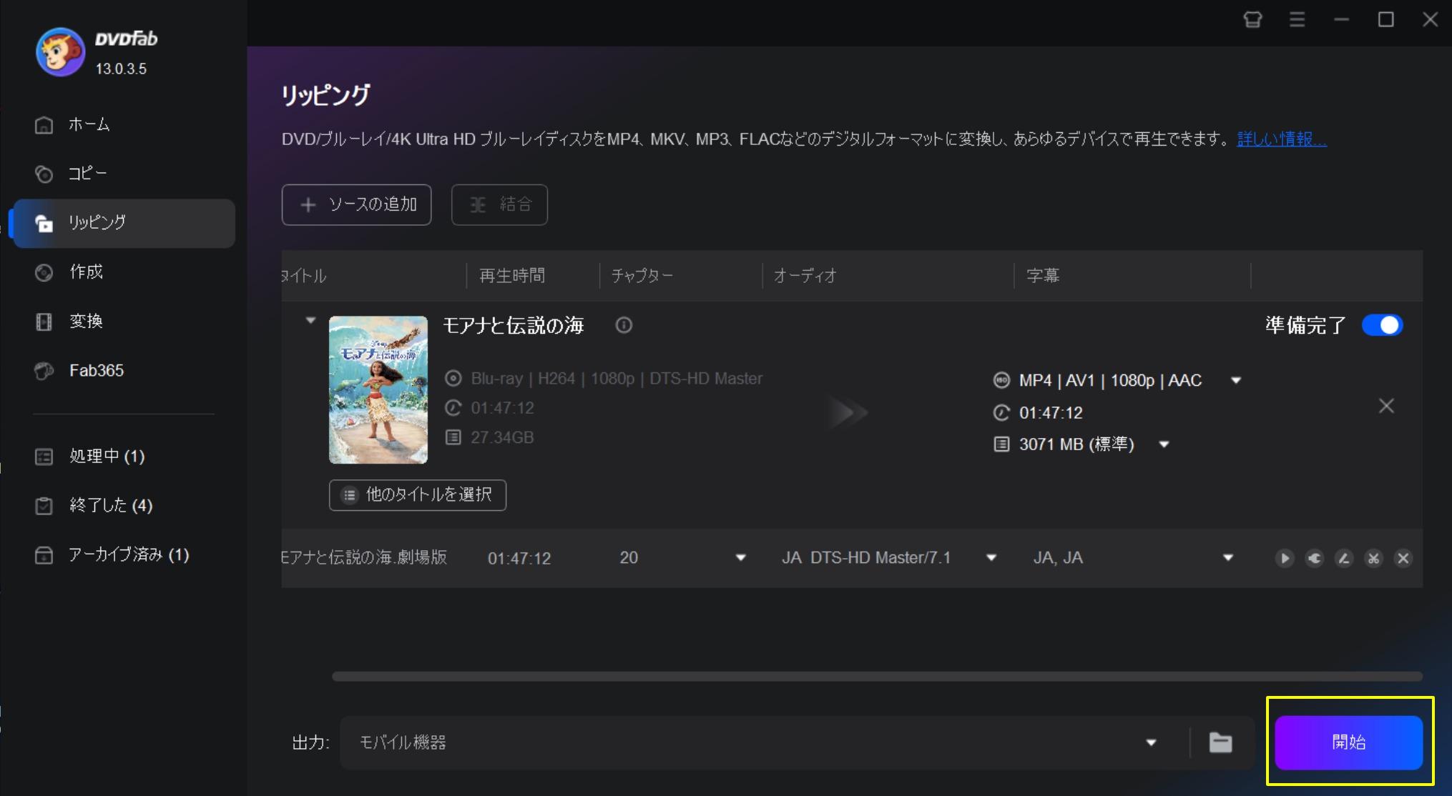Image resolution: width=1452 pixels, height=796 pixels.
Task: Open the hamburger main menu
Action: tap(1297, 19)
